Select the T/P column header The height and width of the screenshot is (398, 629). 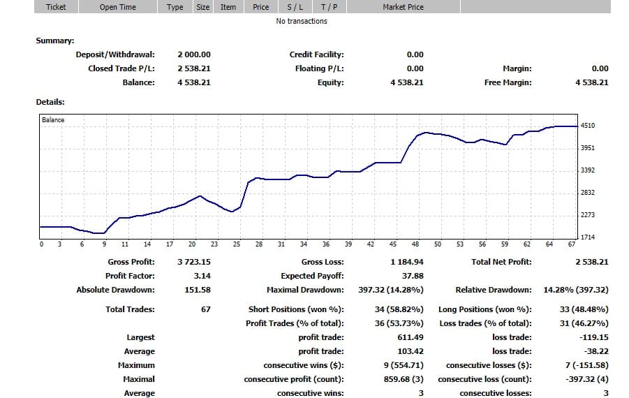(328, 7)
